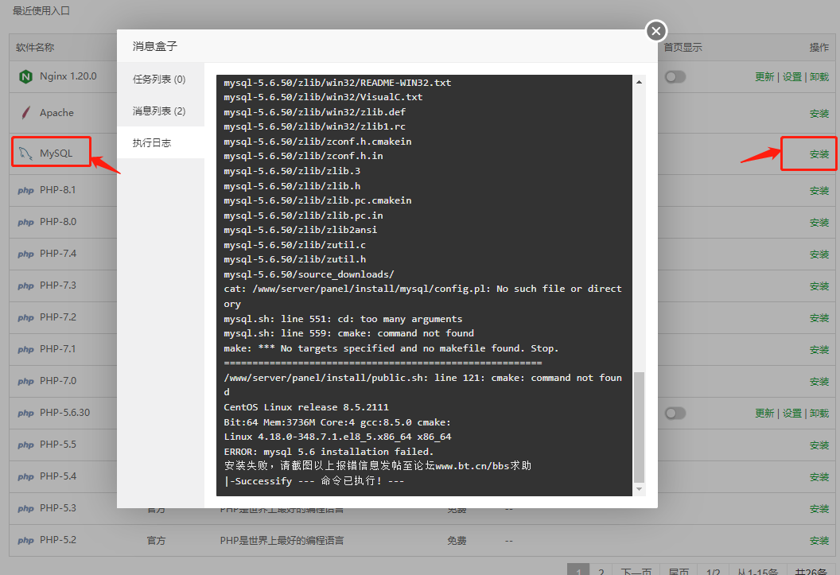Close the message box dialog
Screen dimensions: 840x575
pyautogui.click(x=656, y=31)
